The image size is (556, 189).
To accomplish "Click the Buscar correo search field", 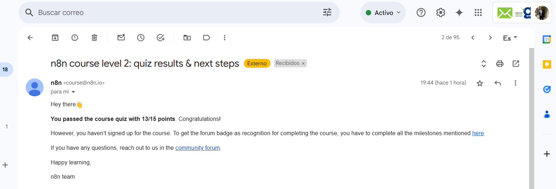I will click(x=179, y=12).
